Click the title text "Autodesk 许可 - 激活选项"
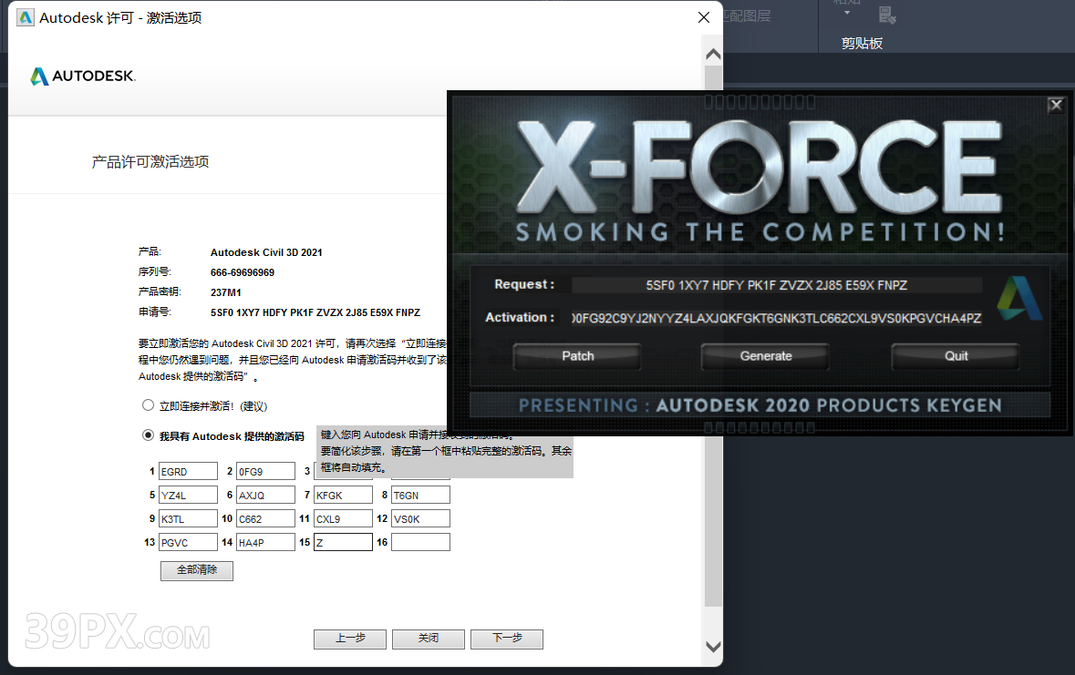 point(120,18)
